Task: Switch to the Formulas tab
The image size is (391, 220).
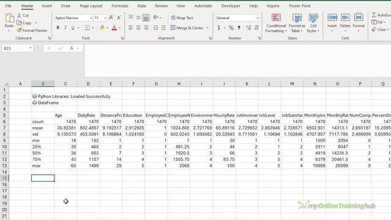Action: (120, 5)
